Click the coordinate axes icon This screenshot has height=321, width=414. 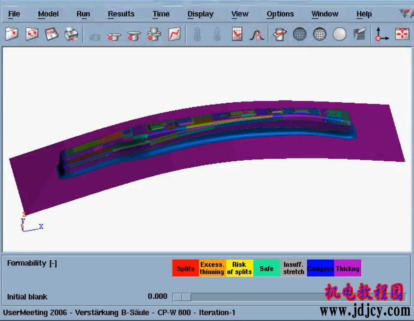[381, 34]
